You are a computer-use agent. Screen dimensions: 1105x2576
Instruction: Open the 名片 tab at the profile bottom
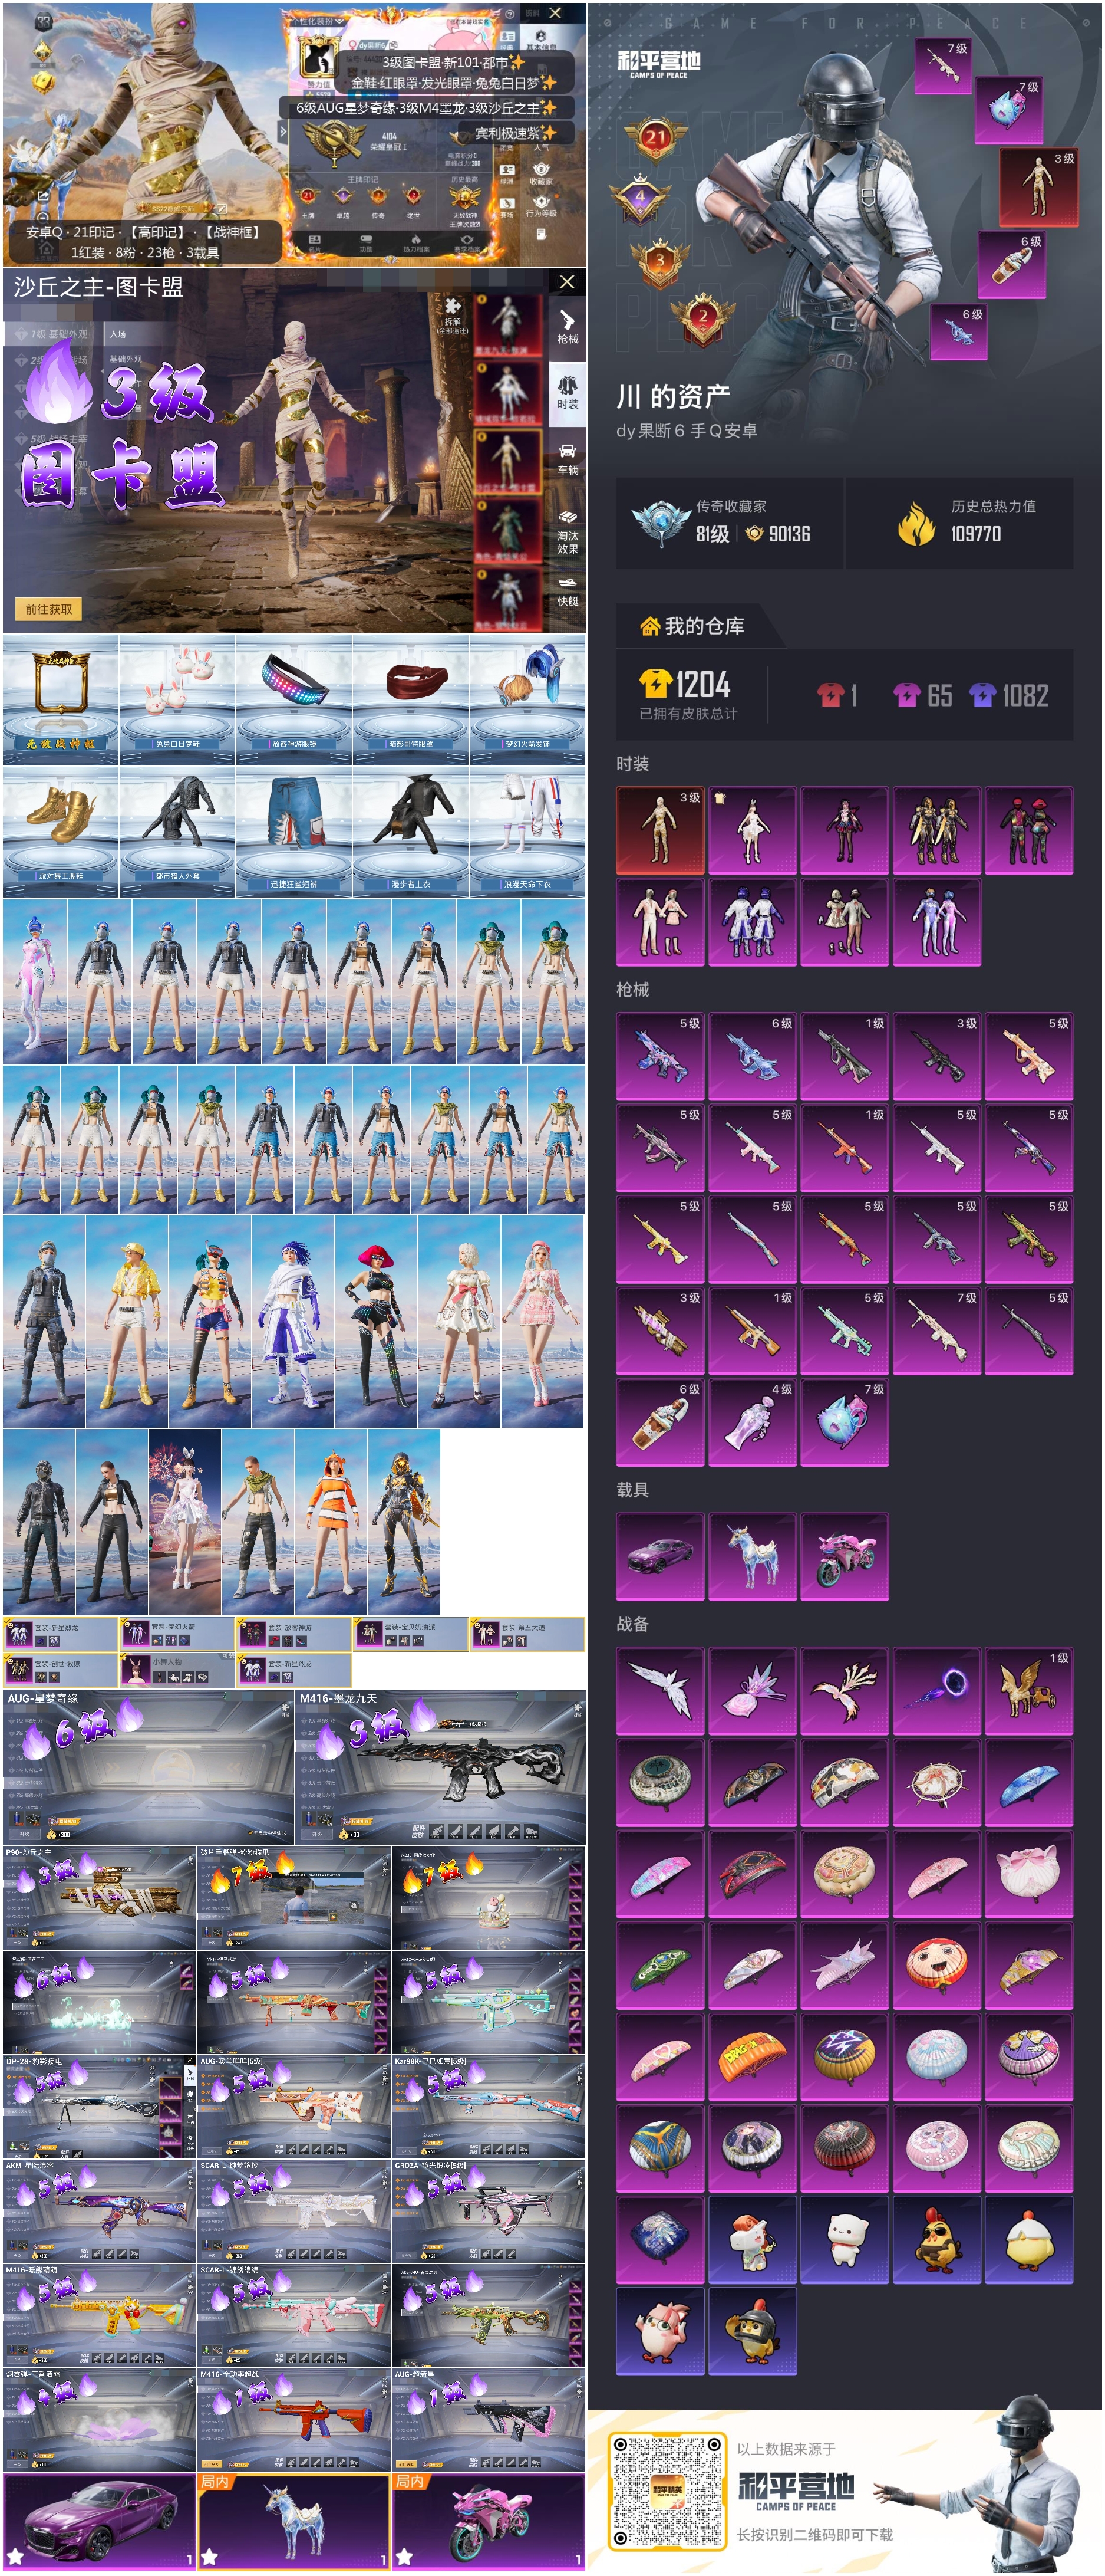click(314, 243)
